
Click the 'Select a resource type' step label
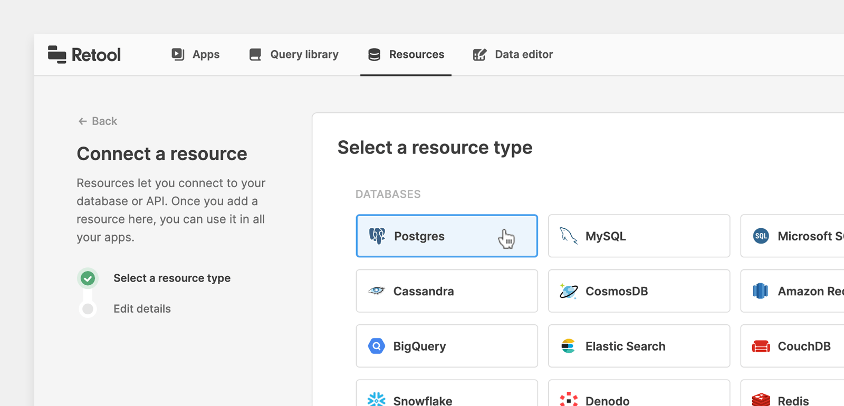[172, 278]
